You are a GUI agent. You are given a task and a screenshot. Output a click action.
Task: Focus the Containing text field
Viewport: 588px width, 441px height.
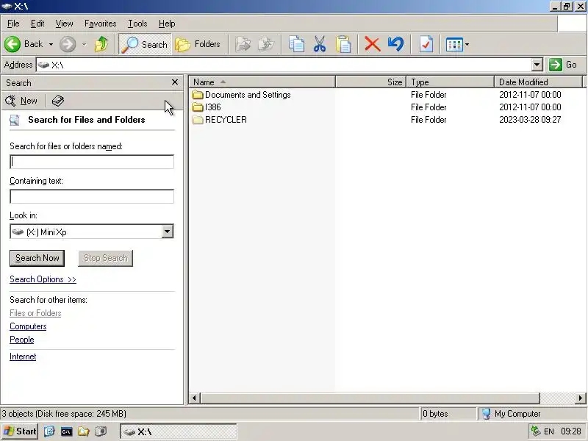click(x=92, y=196)
